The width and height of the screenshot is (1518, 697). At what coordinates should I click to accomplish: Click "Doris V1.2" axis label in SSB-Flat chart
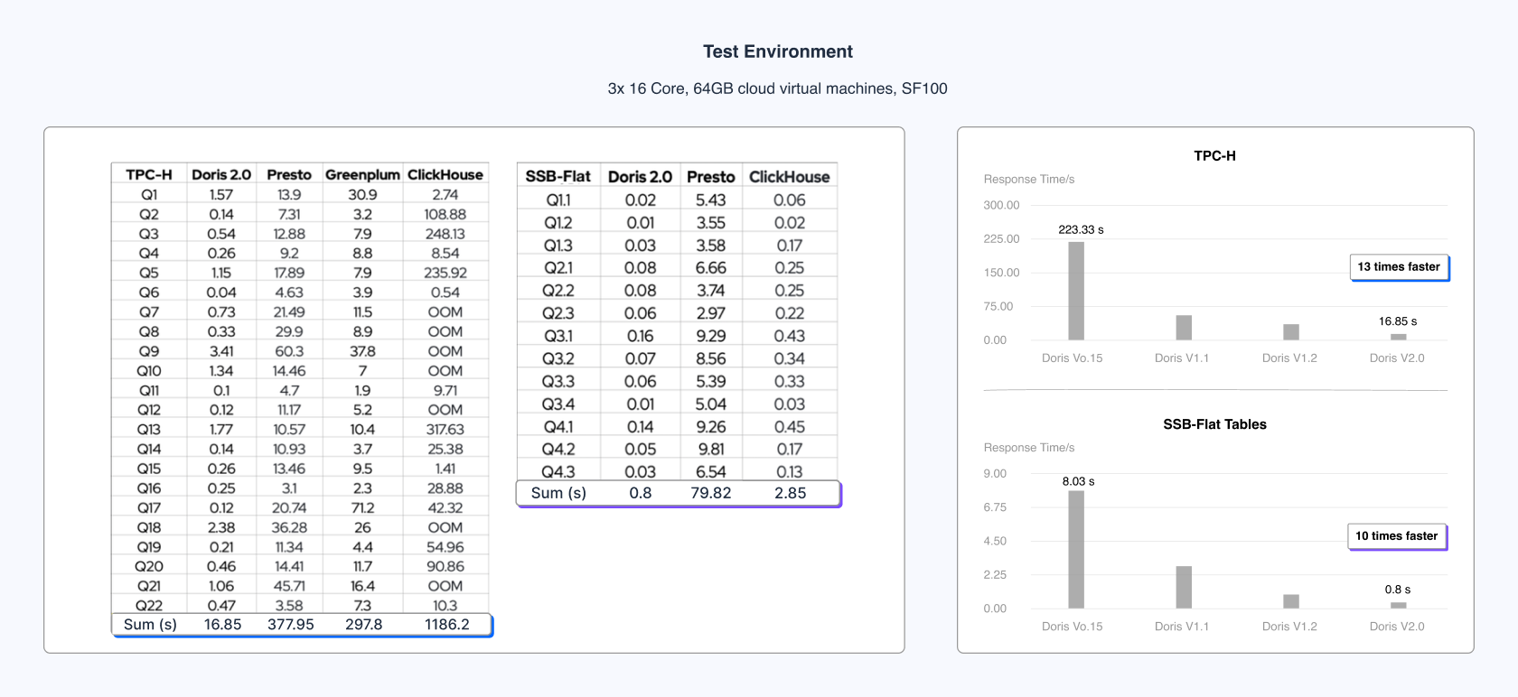pos(1289,627)
